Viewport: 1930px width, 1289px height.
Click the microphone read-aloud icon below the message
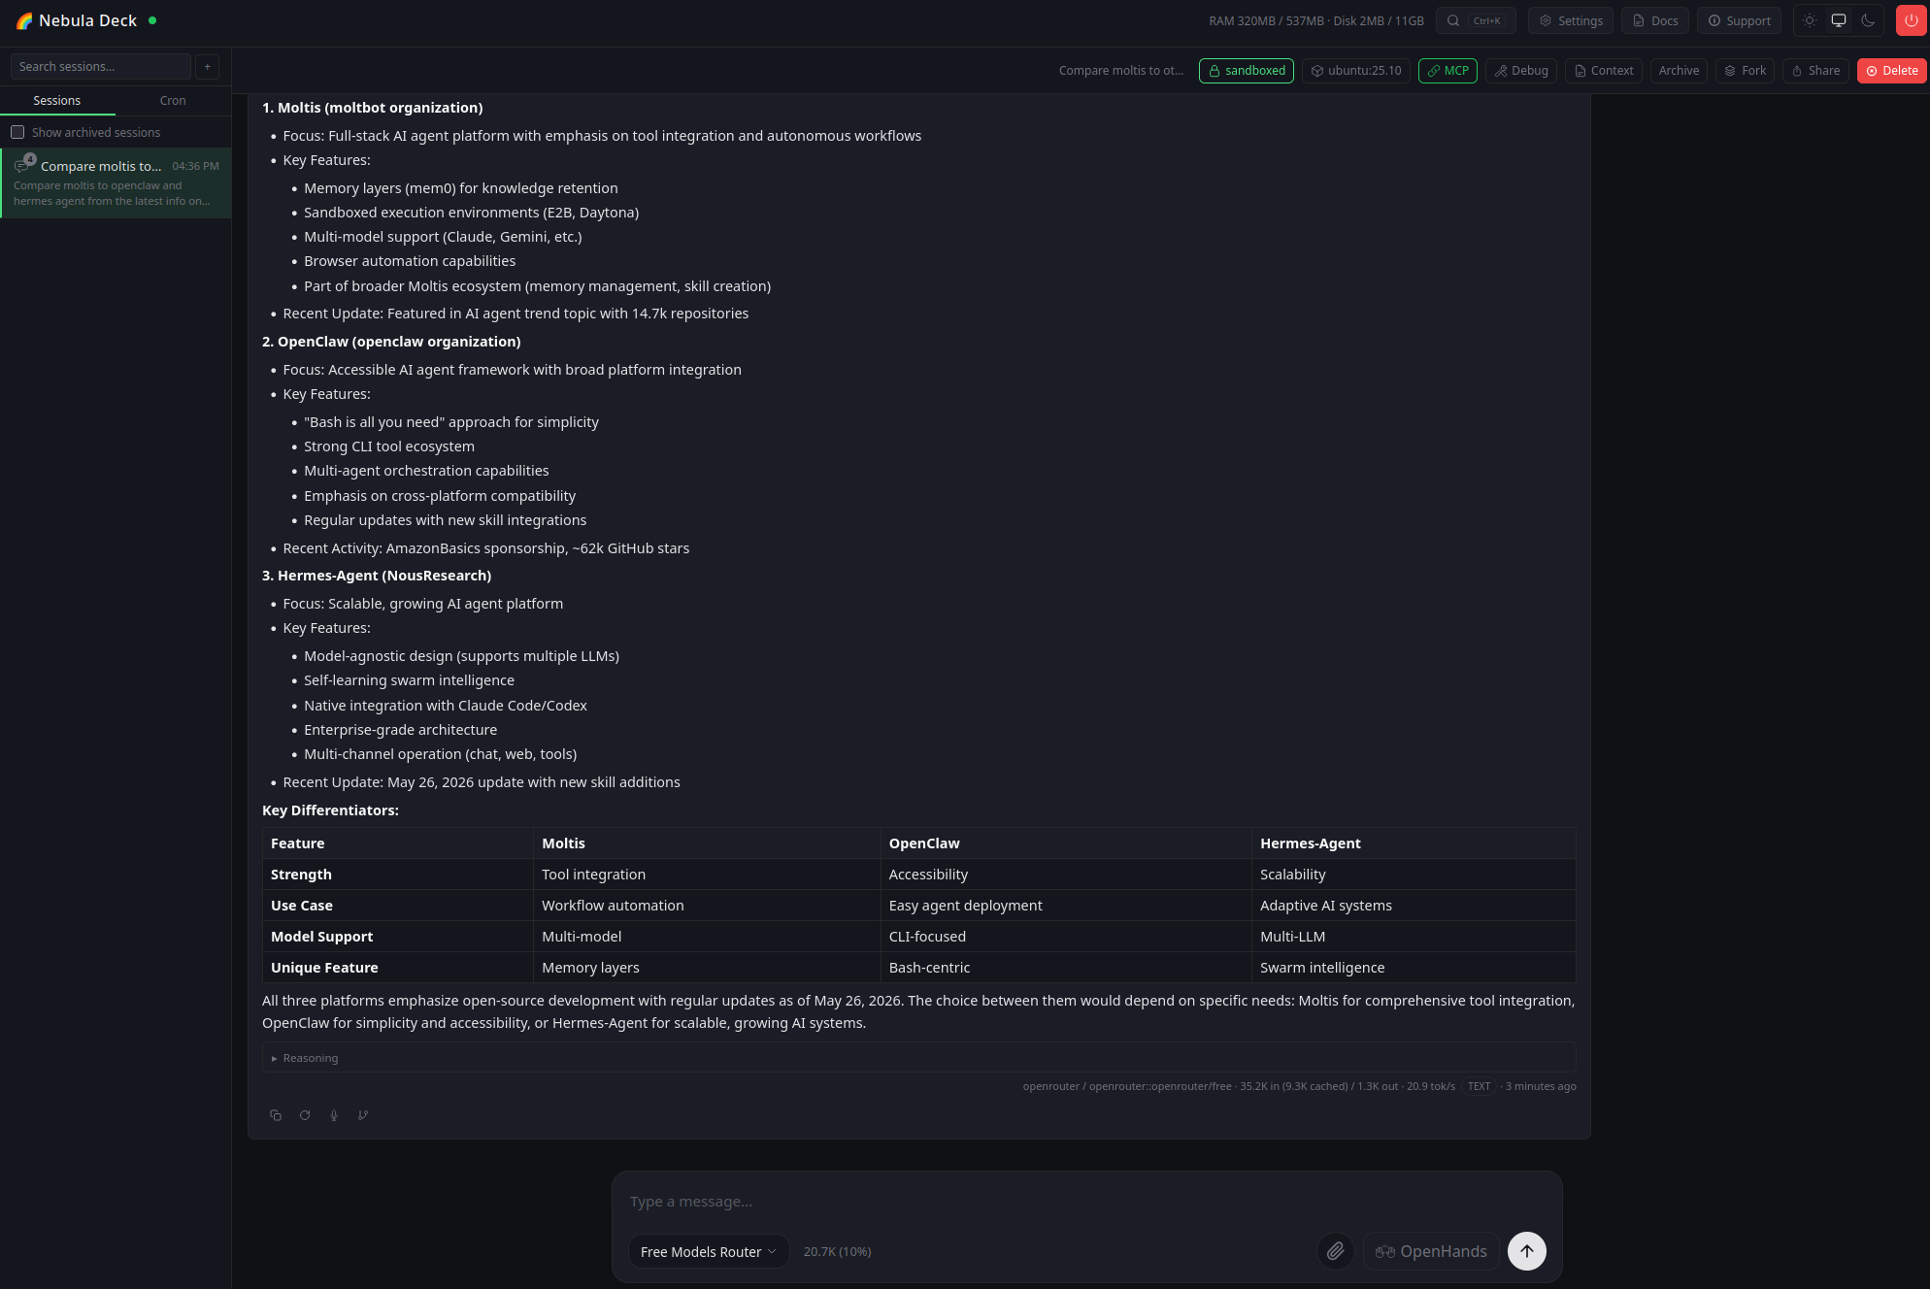[x=334, y=1115]
